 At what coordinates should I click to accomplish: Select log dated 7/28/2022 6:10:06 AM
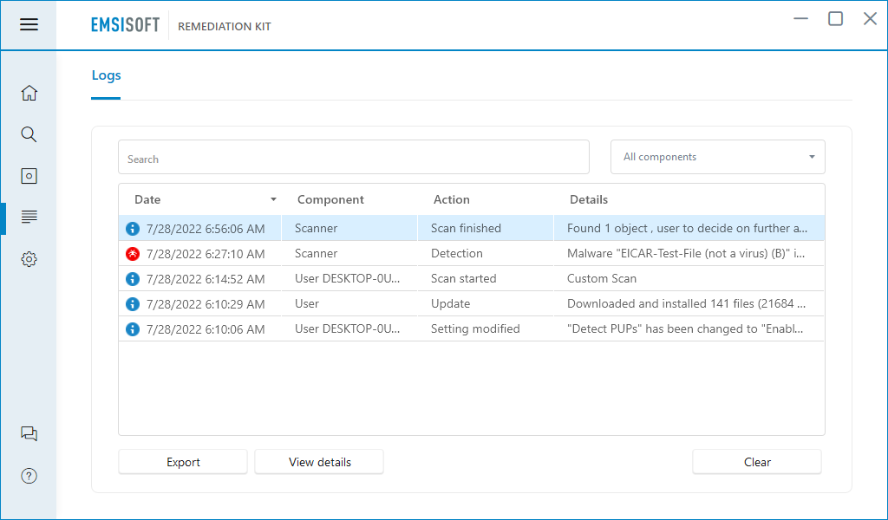(x=206, y=329)
